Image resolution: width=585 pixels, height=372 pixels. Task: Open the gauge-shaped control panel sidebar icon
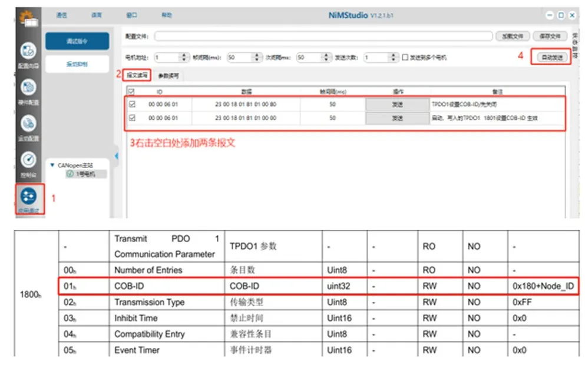pos(28,160)
